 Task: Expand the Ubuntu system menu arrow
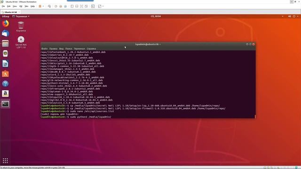pos(298,16)
